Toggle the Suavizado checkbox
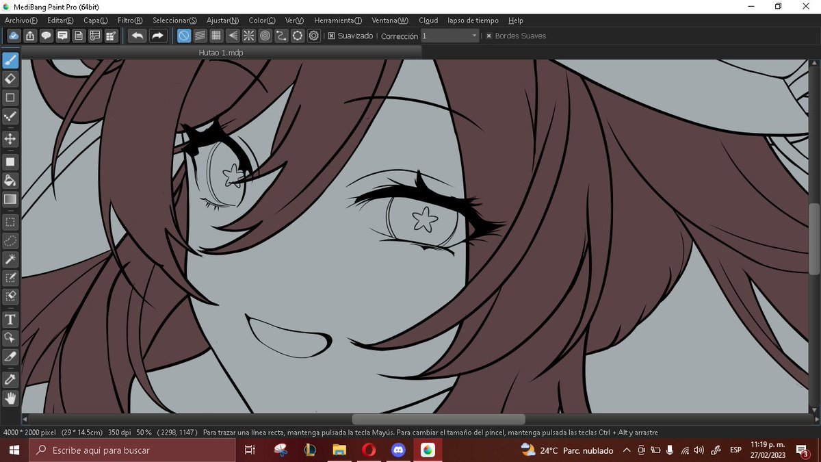Image resolution: width=821 pixels, height=462 pixels. pos(331,36)
